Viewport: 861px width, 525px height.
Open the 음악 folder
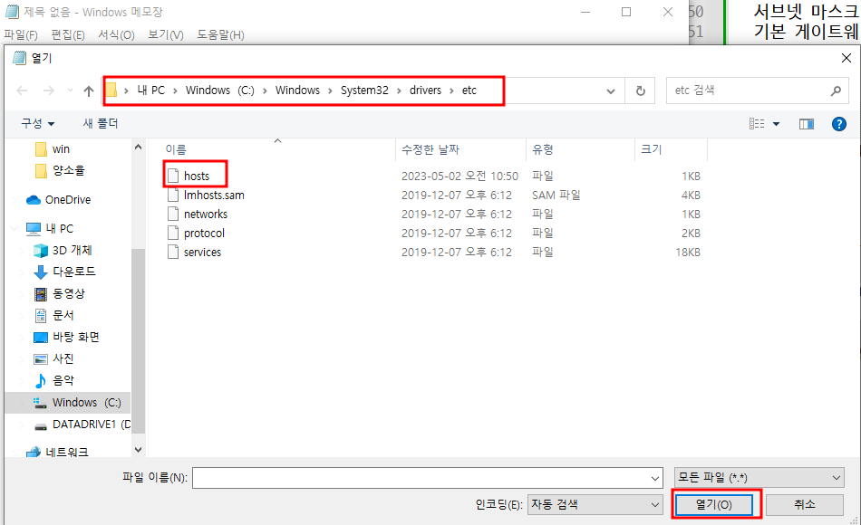[x=63, y=381]
